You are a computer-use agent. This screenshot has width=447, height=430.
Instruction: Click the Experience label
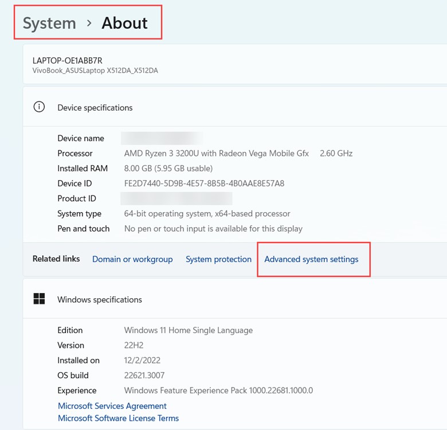click(77, 390)
